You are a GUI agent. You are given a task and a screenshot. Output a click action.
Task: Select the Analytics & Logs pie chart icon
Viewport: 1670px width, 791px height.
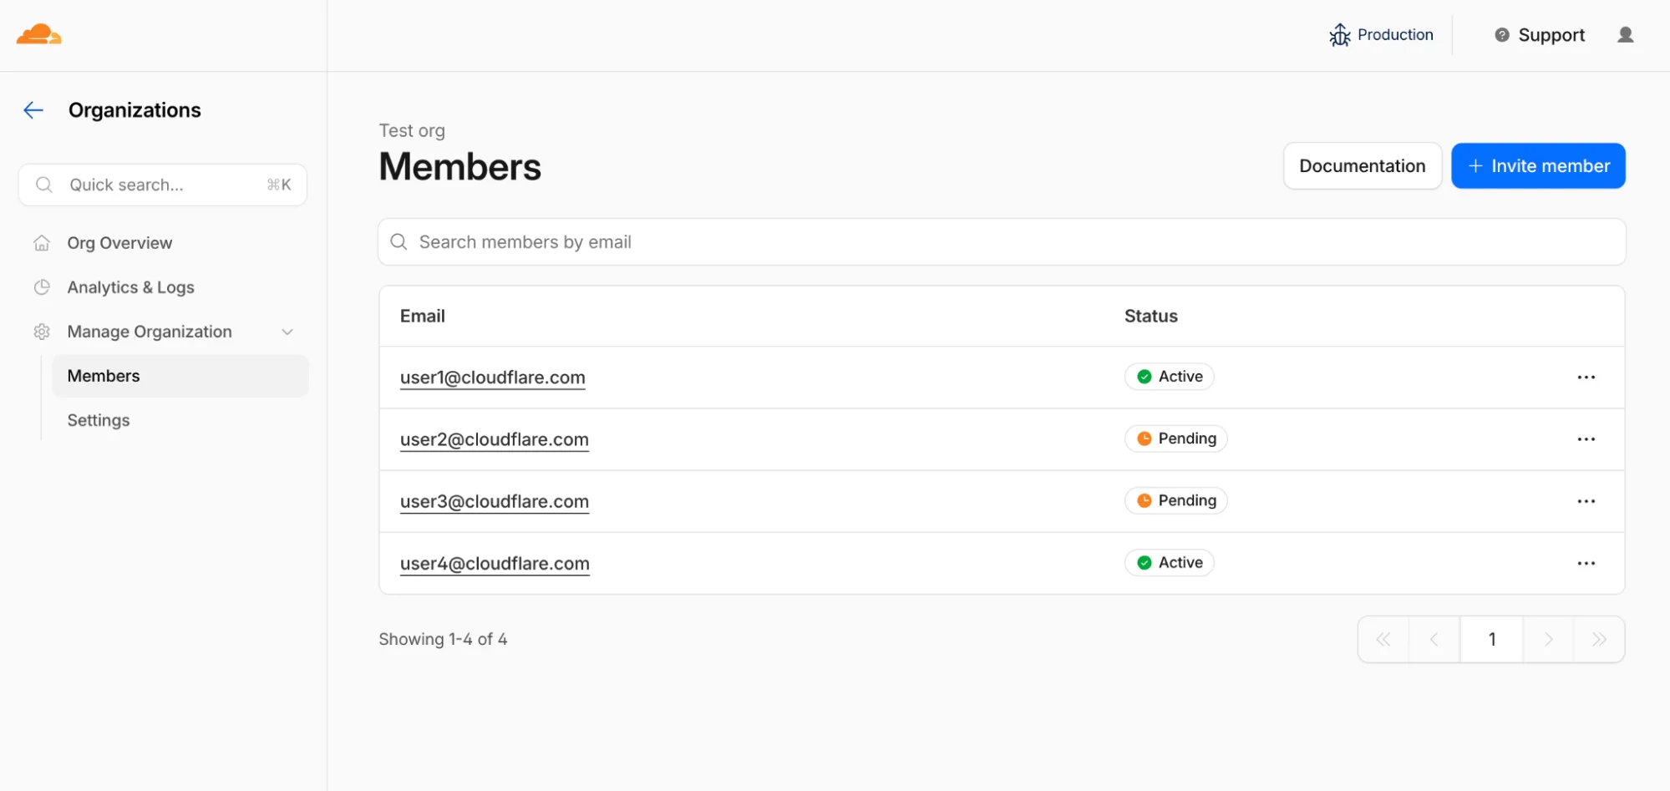[42, 286]
